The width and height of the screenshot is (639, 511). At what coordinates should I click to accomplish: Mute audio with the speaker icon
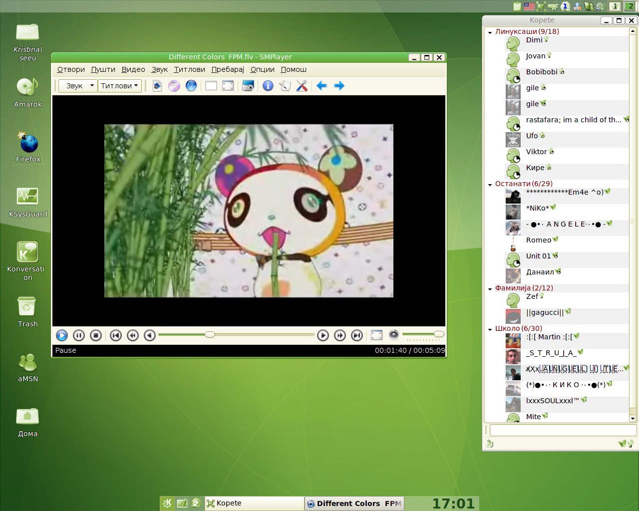click(x=394, y=335)
